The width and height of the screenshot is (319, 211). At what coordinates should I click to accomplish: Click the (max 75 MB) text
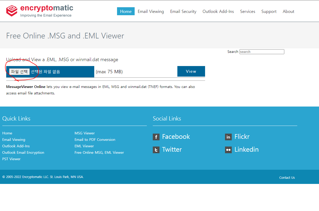tap(109, 72)
